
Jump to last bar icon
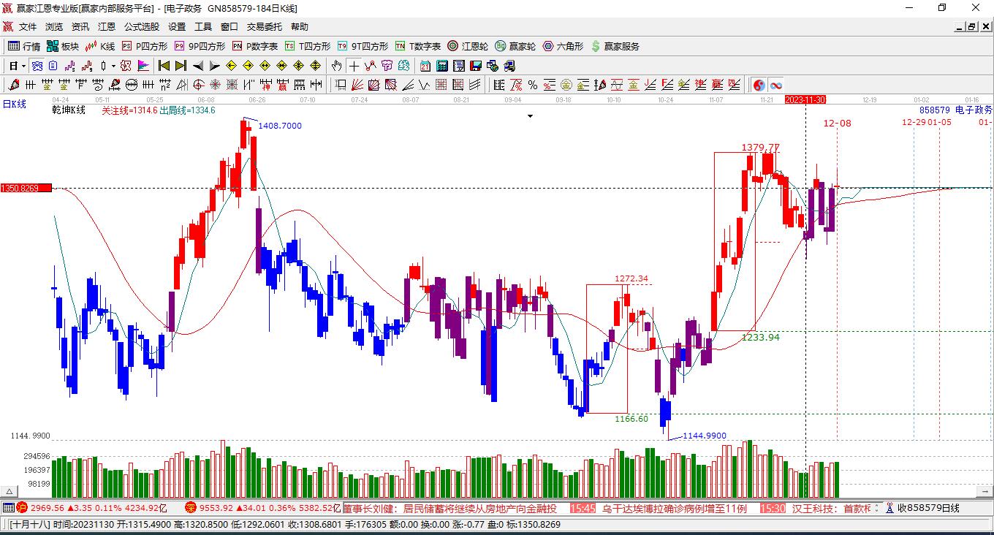(x=181, y=66)
